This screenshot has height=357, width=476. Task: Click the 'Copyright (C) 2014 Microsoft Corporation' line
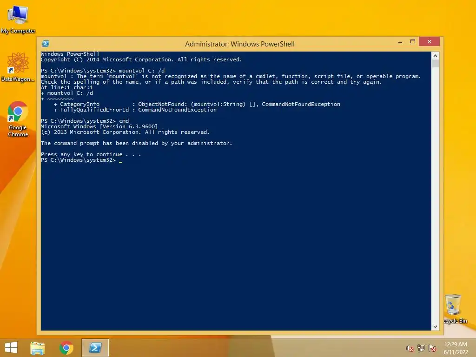click(141, 59)
